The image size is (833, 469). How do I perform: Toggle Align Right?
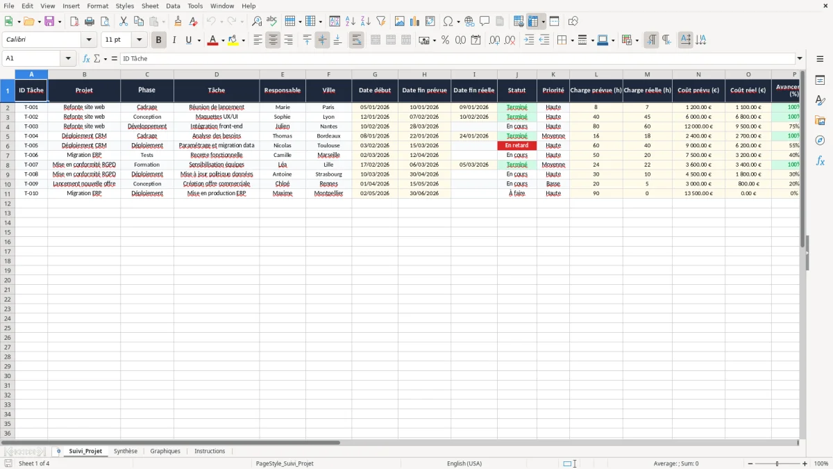pyautogui.click(x=288, y=40)
